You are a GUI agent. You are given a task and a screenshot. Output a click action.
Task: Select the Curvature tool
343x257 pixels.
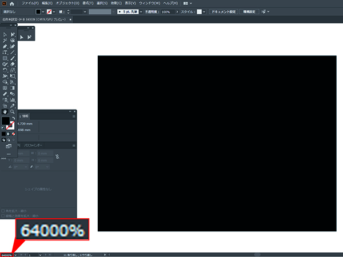pos(13,46)
